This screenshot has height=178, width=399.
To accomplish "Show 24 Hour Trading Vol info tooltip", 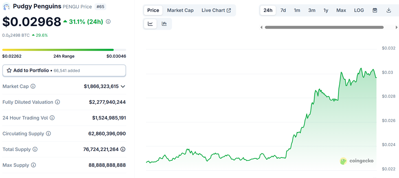I will [x=52, y=118].
